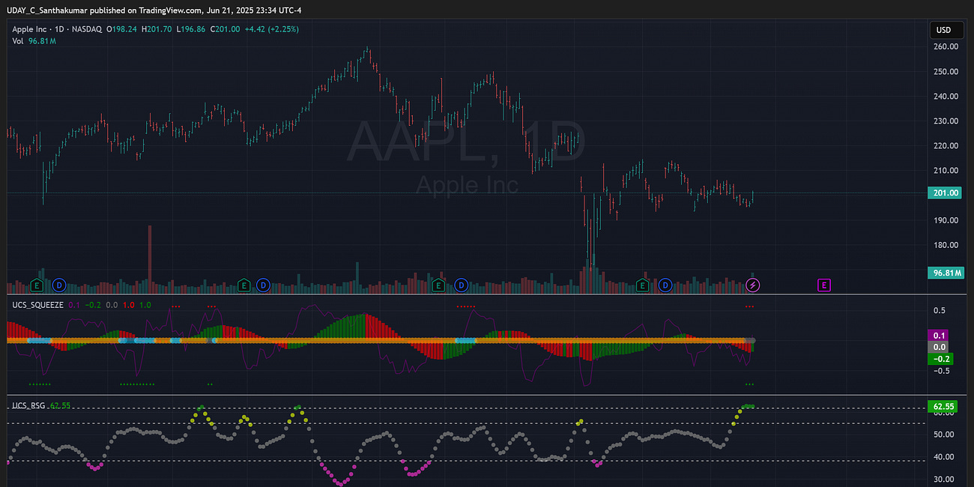Click the 50.00 BSG axis label
Image resolution: width=974 pixels, height=487 pixels.
pyautogui.click(x=945, y=434)
